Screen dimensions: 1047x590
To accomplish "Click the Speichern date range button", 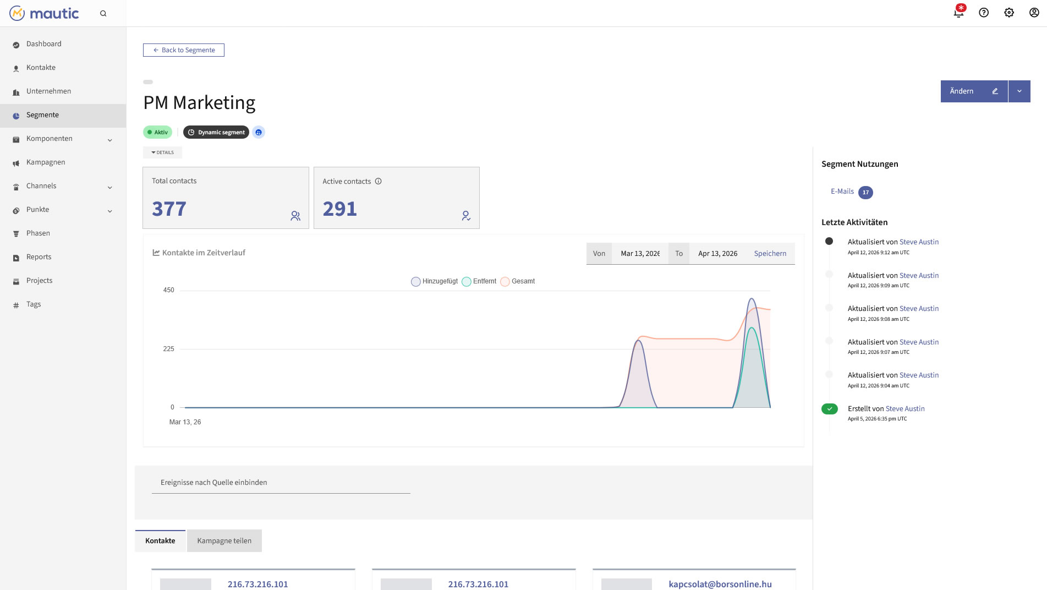I will 770,253.
